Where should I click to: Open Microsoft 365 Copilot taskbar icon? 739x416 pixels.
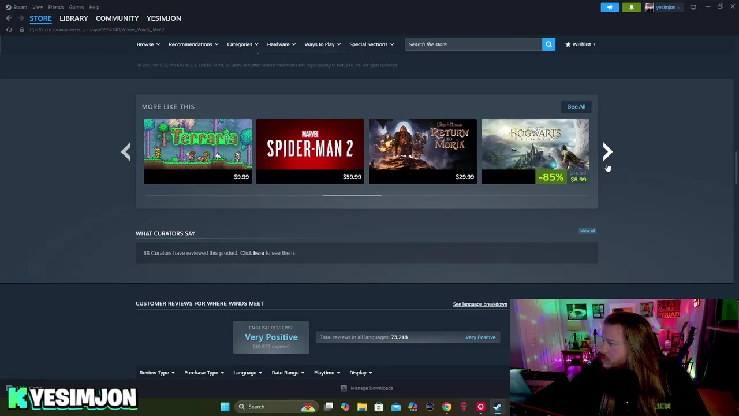coord(413,407)
